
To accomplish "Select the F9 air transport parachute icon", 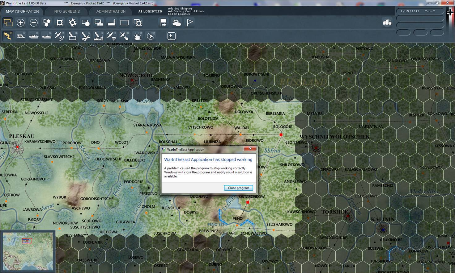I will tap(112, 36).
